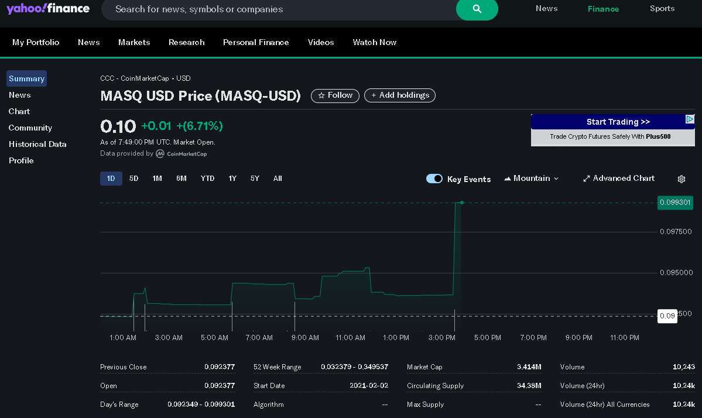Viewport: 702px width, 418px height.
Task: Click the CoinMarketCap provider logo
Action: coord(182,153)
